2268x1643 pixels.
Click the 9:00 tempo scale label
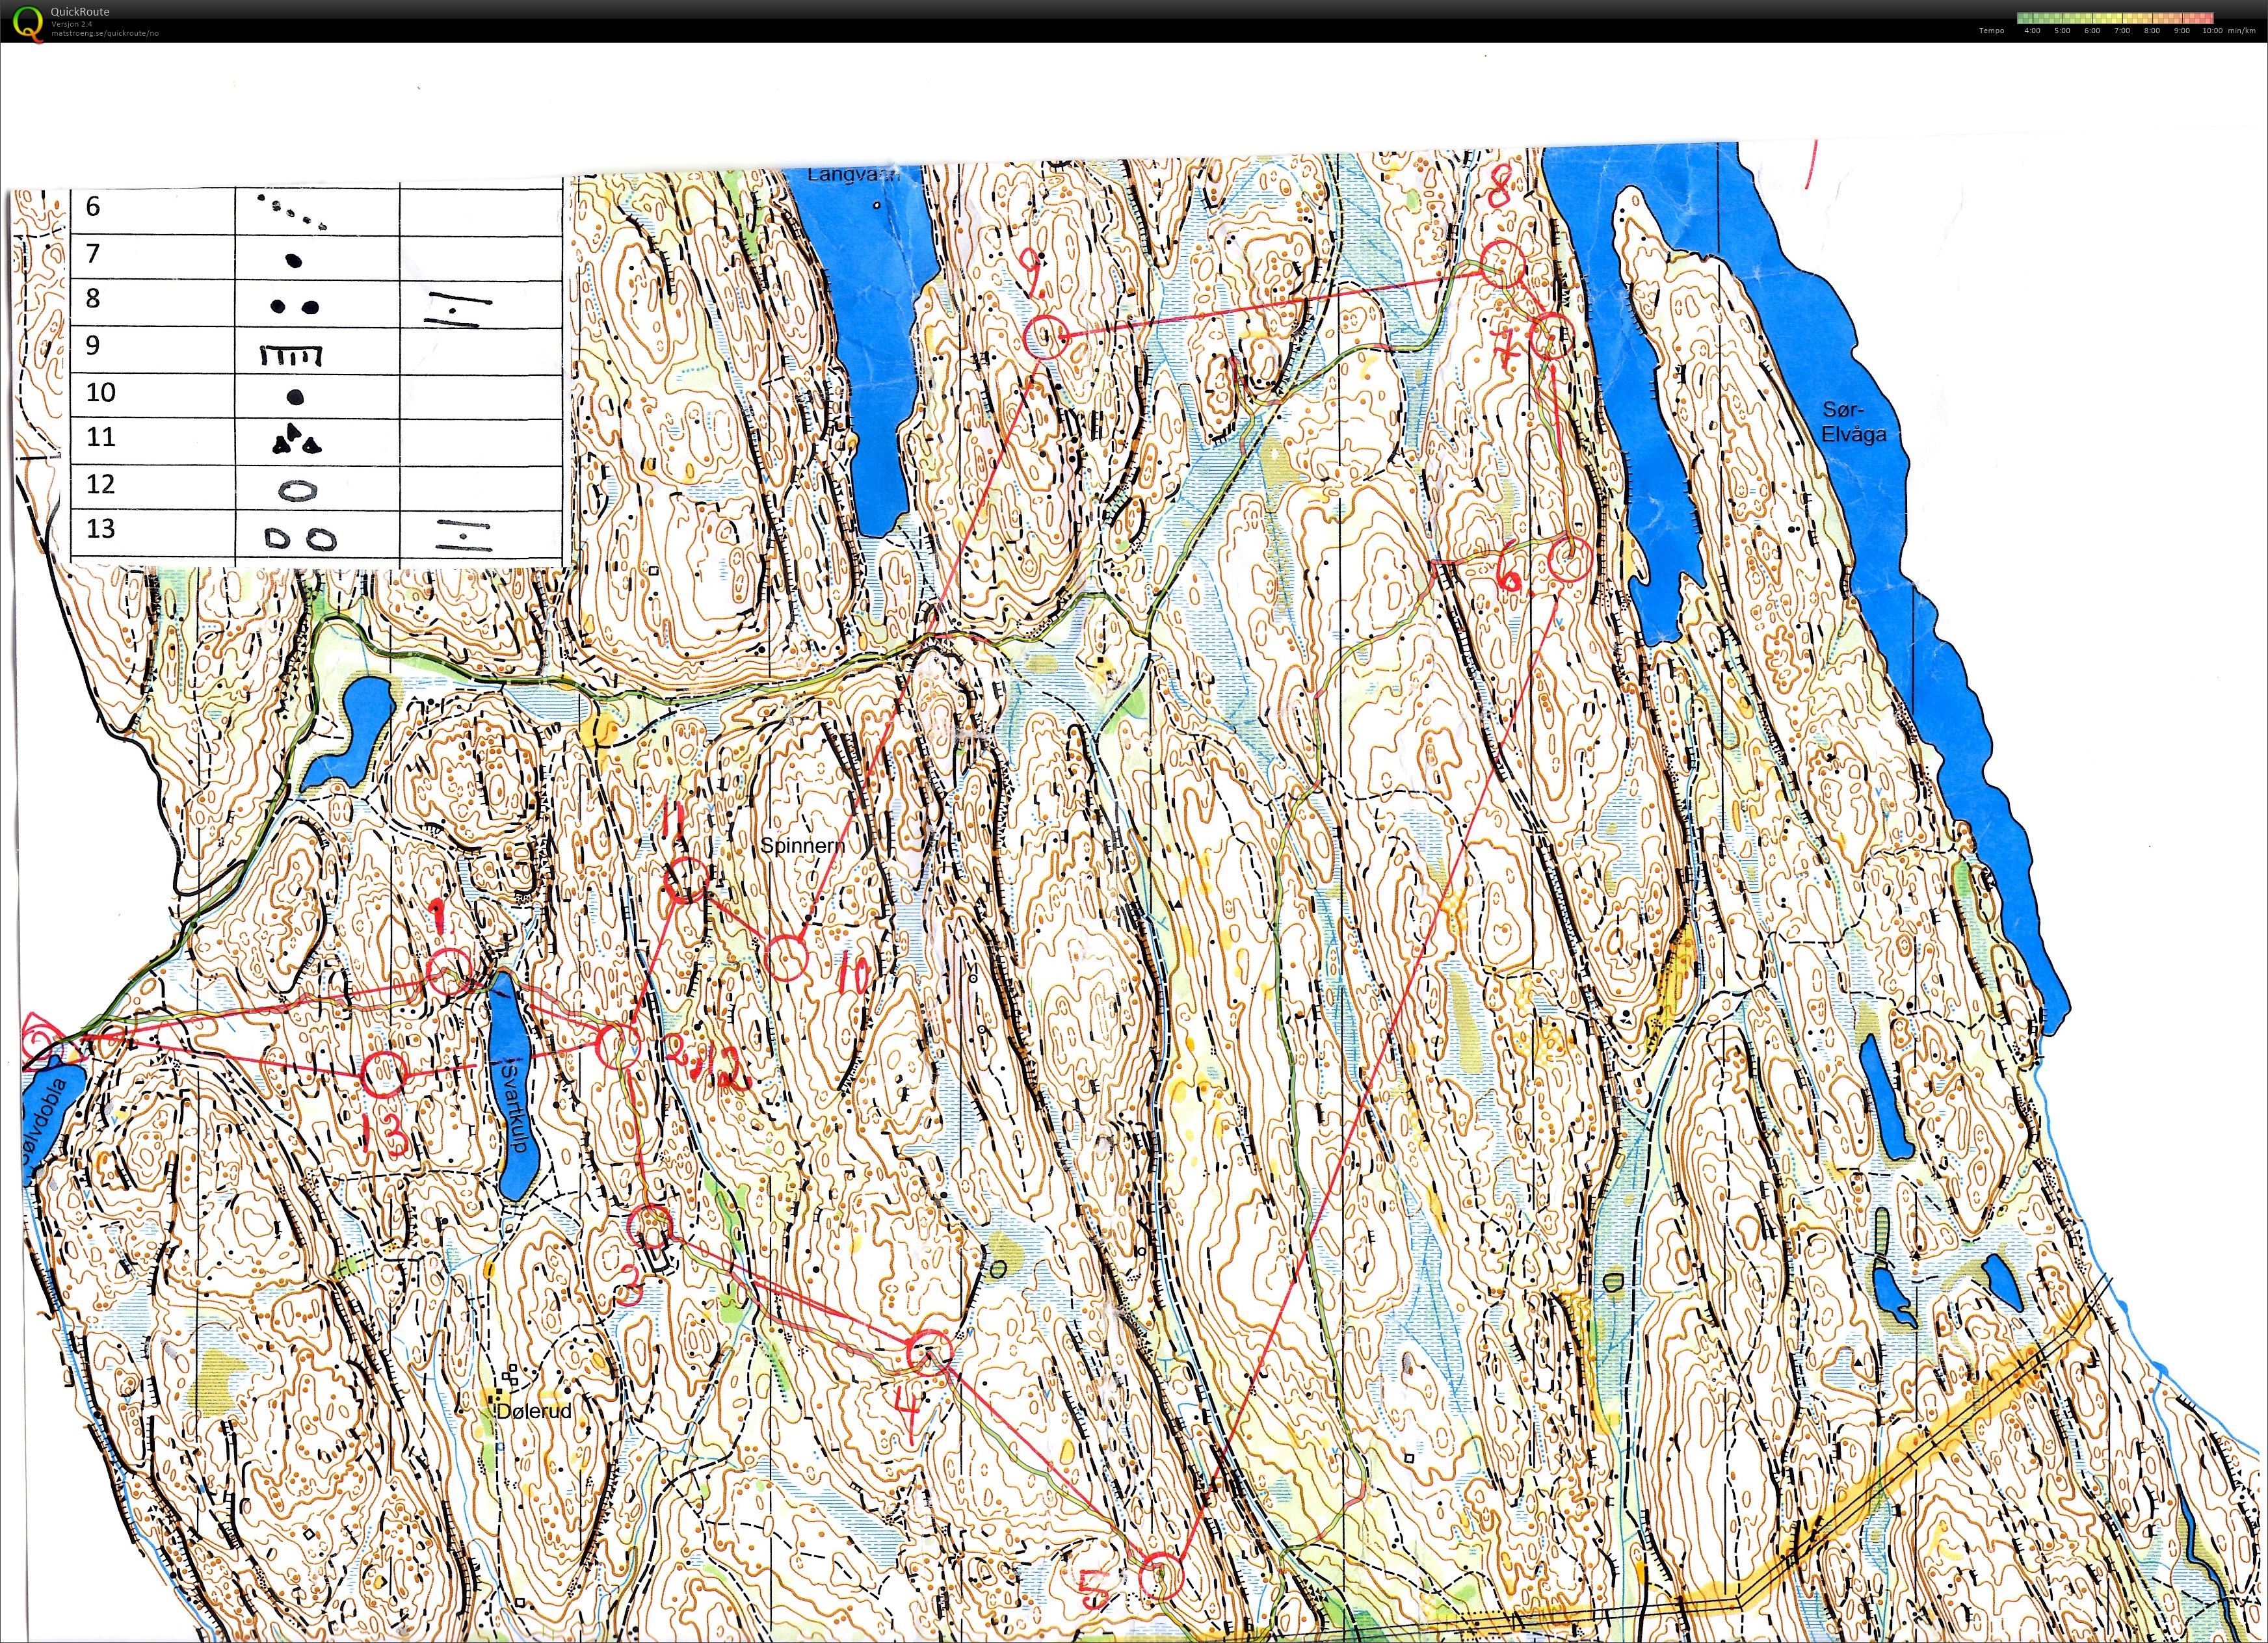2182,31
